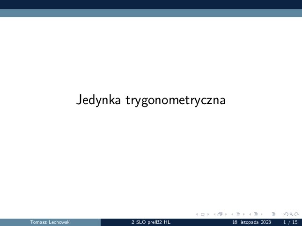Click author name Tomasz Lechowski in footer
The width and height of the screenshot is (302, 226).
click(x=50, y=222)
